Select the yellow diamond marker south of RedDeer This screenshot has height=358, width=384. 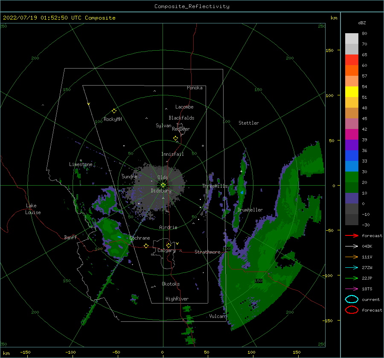[175, 138]
